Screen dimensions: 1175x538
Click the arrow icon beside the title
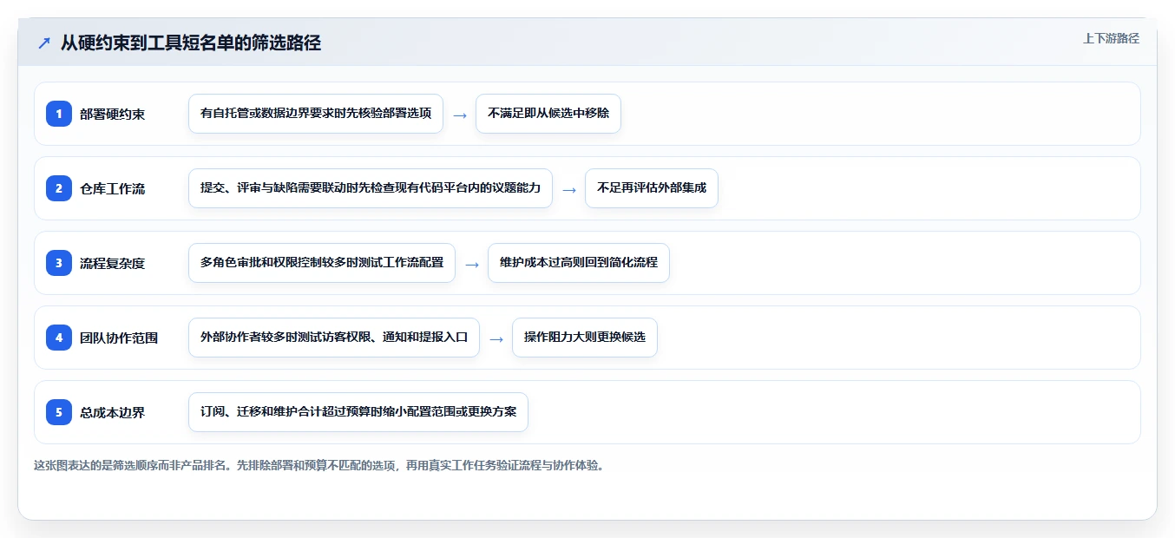coord(44,43)
